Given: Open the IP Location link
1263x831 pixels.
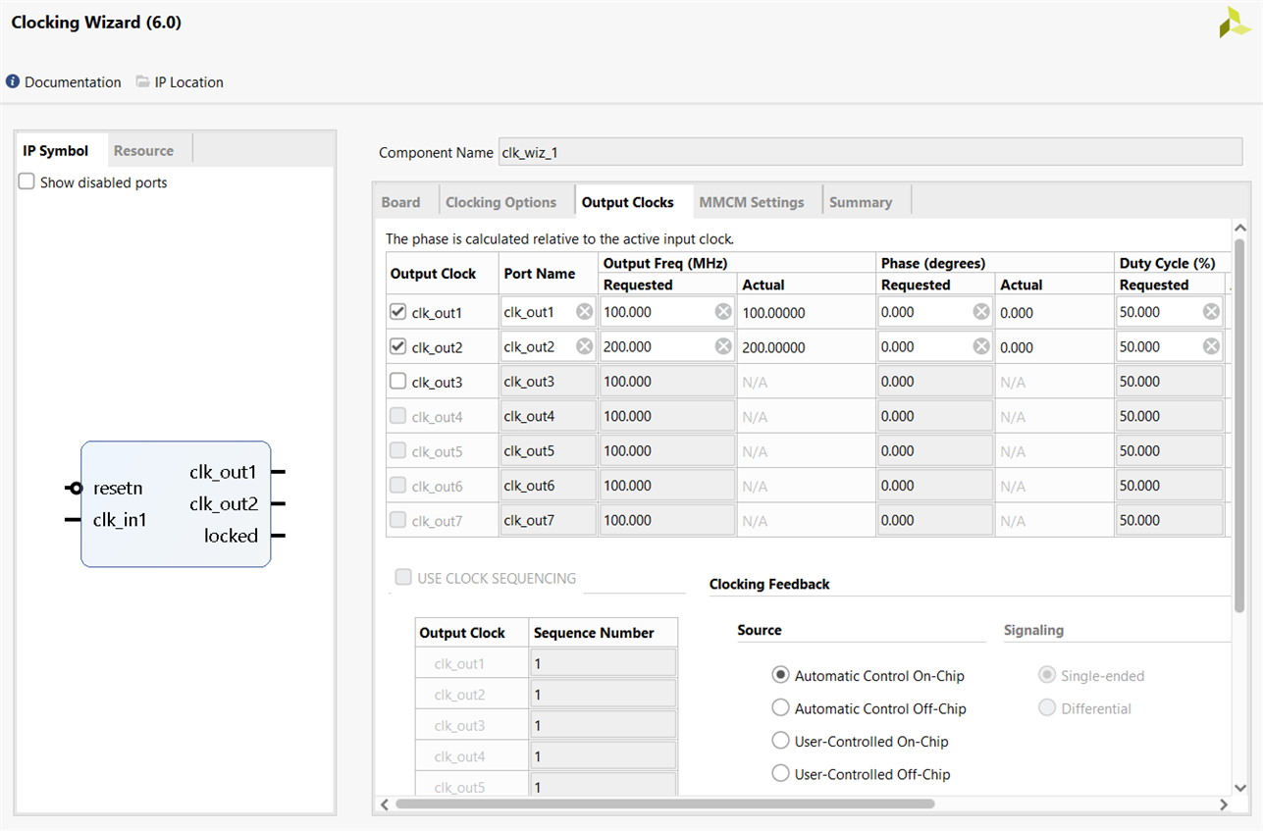Looking at the screenshot, I should (x=189, y=82).
